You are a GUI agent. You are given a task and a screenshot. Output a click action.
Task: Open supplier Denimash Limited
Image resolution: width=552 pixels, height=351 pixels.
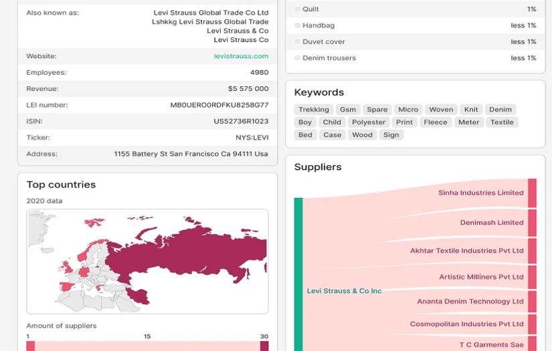pyautogui.click(x=492, y=223)
